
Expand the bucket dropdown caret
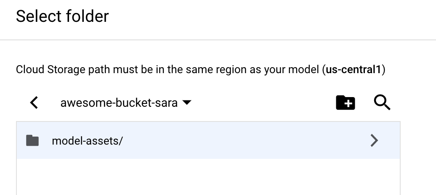tap(187, 103)
